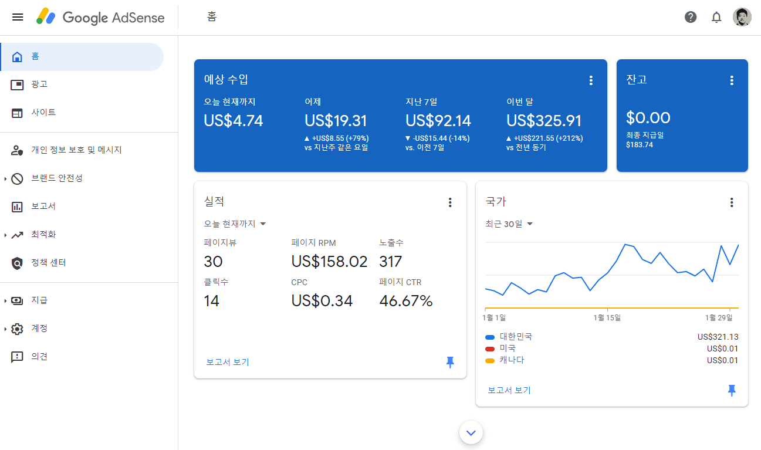
Task: Click the 대한민국 blue legend swatch
Action: pyautogui.click(x=490, y=337)
